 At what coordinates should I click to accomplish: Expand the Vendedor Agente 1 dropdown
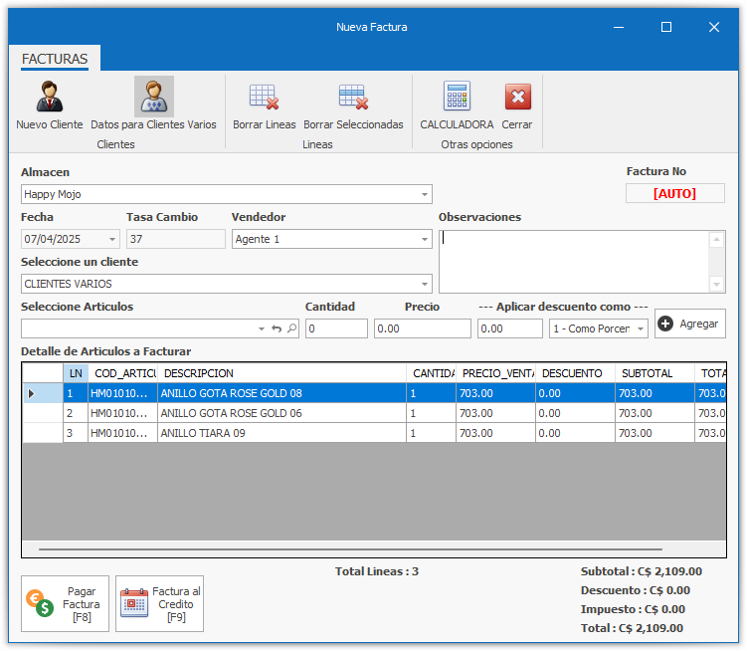click(x=424, y=240)
